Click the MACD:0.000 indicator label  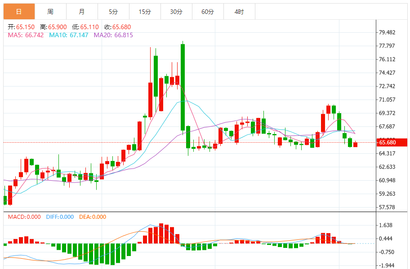24,217
